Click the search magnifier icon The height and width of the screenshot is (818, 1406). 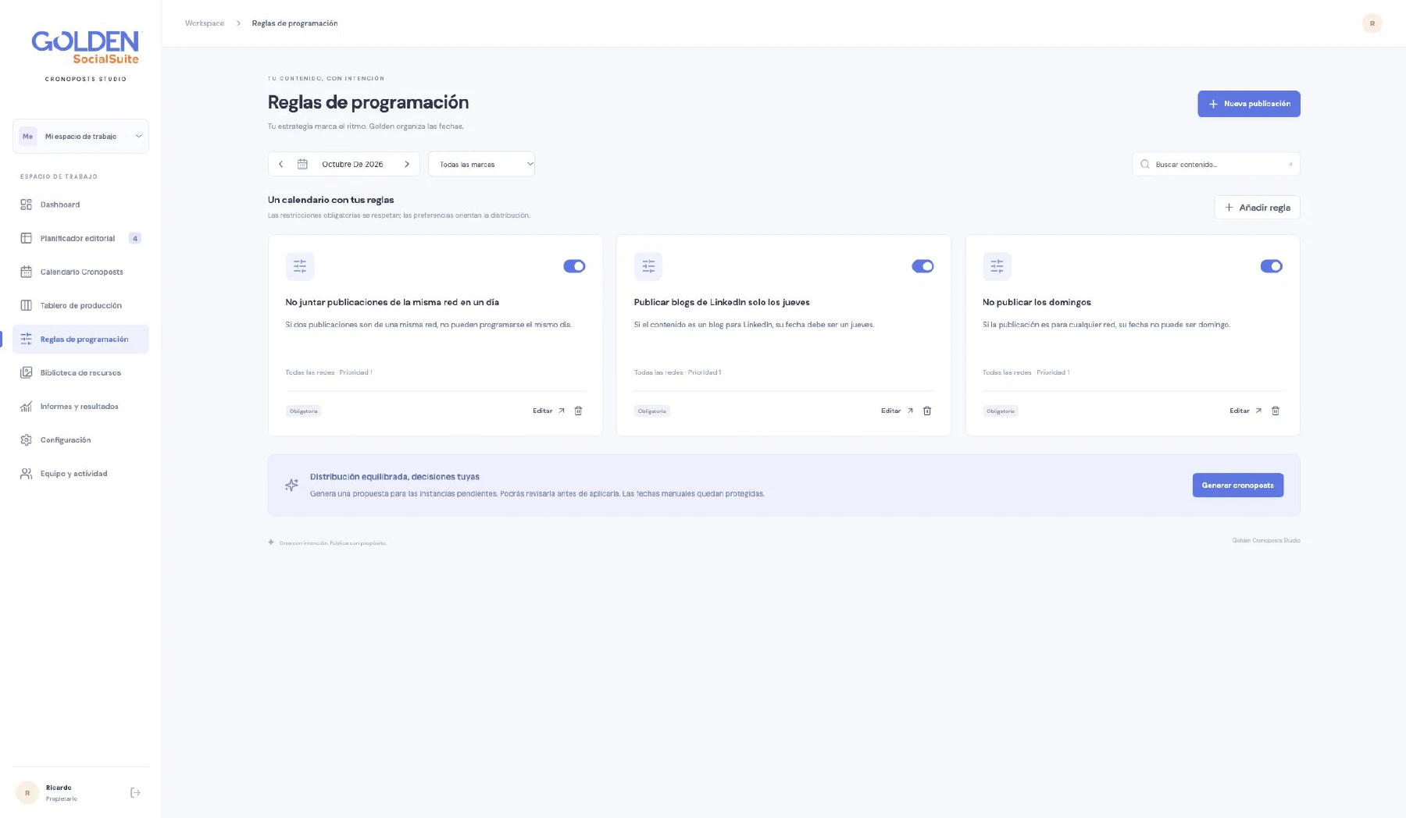tap(1144, 164)
